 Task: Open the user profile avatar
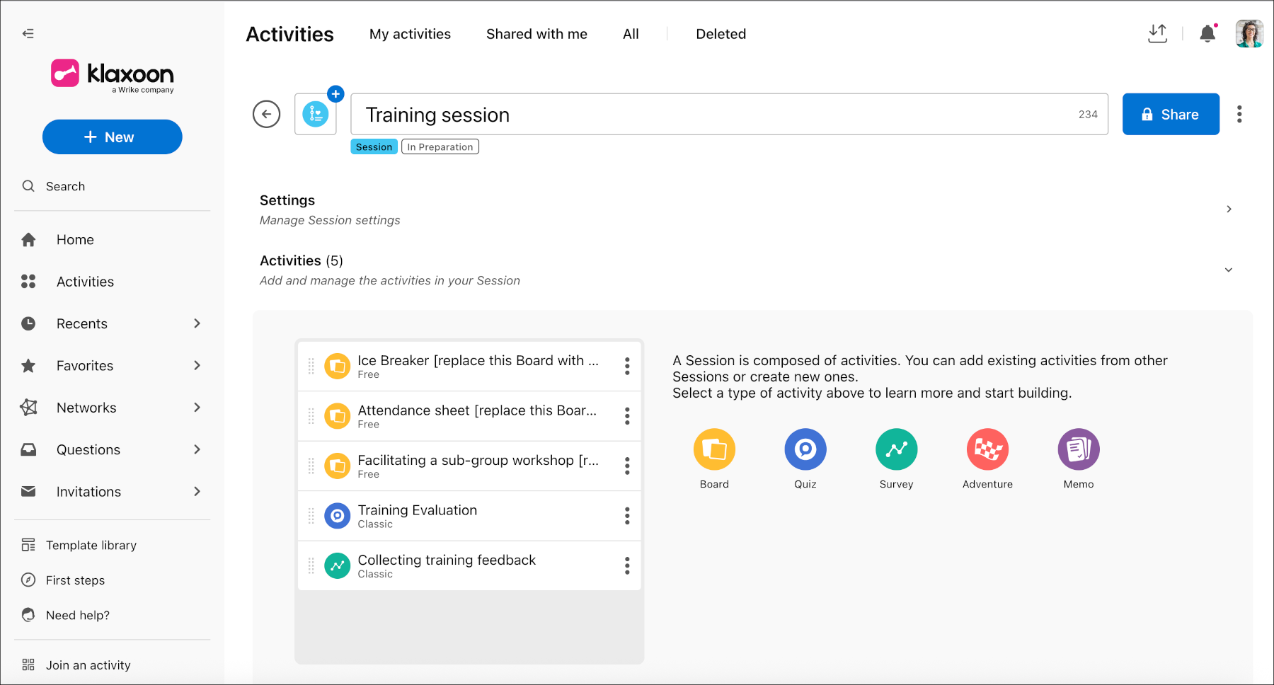point(1249,33)
